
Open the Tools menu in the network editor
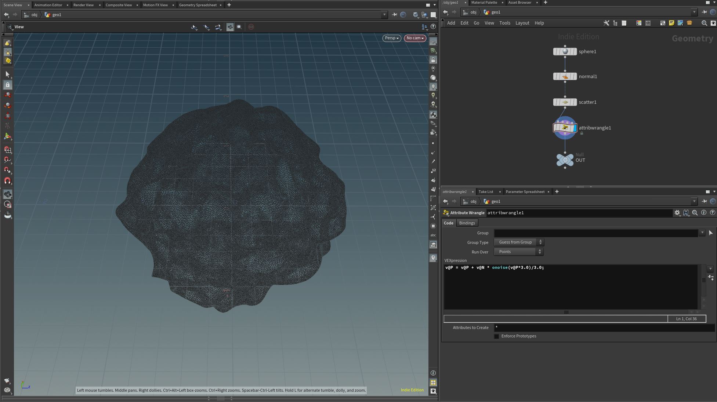[x=504, y=23]
